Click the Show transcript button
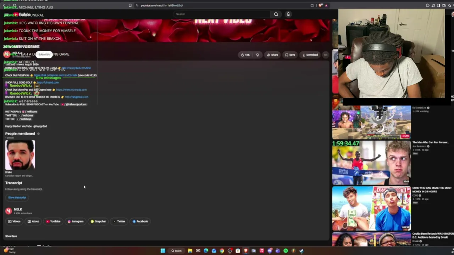 coord(17,198)
